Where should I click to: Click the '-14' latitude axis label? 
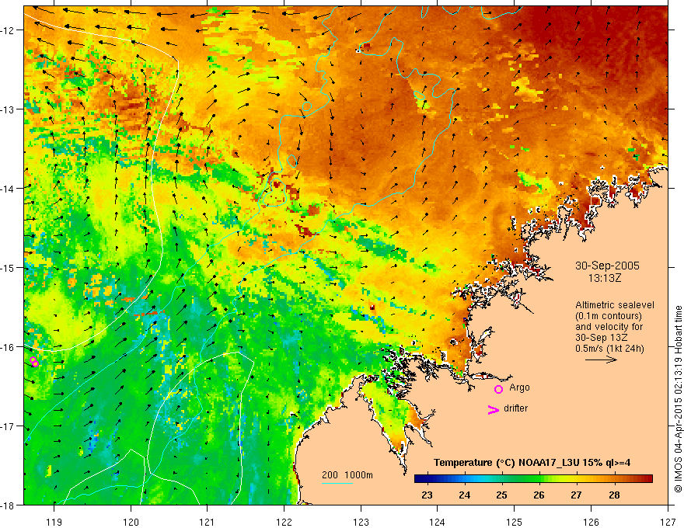9,189
